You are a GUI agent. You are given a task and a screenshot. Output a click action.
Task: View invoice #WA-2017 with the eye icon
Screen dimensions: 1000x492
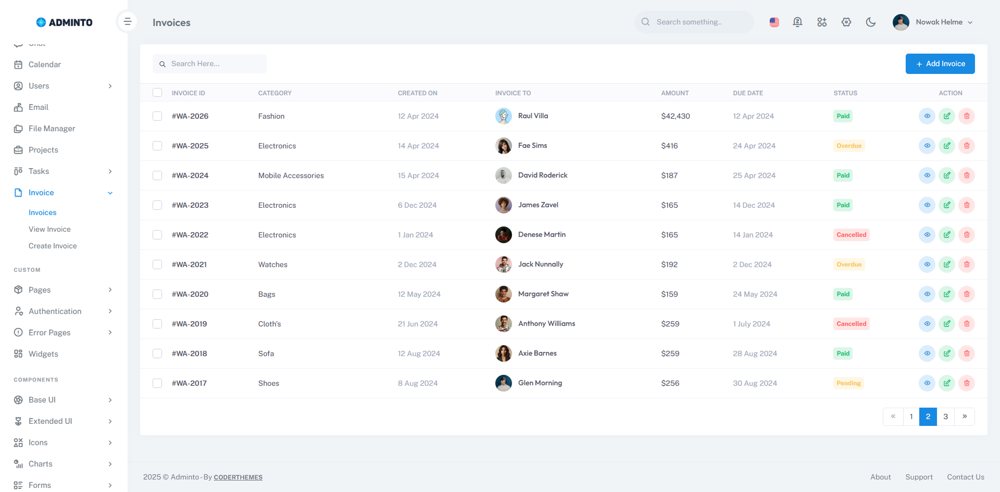tap(927, 383)
